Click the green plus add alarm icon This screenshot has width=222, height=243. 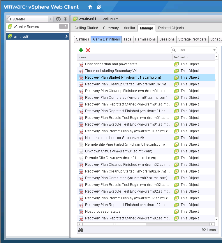tap(81, 50)
